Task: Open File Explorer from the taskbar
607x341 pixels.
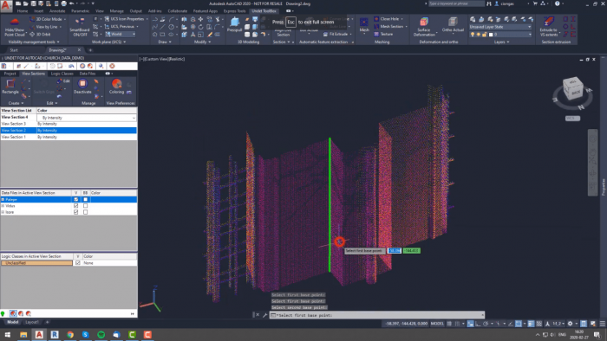Action: pyautogui.click(x=23, y=335)
